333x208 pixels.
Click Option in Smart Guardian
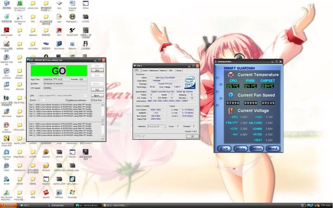(256, 148)
